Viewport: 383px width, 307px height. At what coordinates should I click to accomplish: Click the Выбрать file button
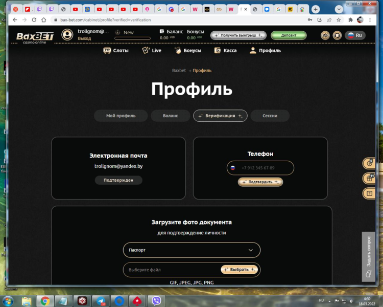(239, 270)
